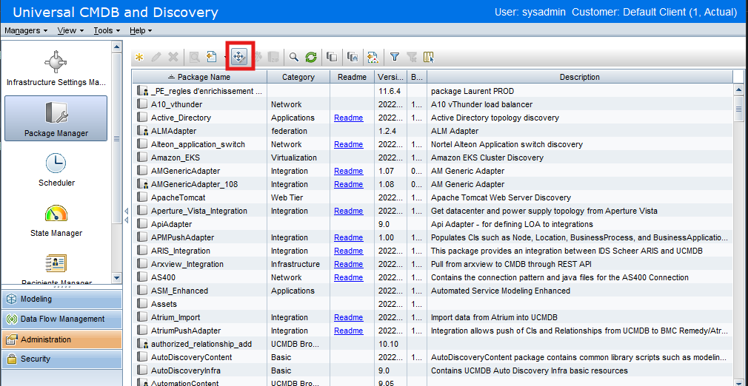Click sidebar scroll up arrow
The width and height of the screenshot is (748, 386).
(x=117, y=47)
